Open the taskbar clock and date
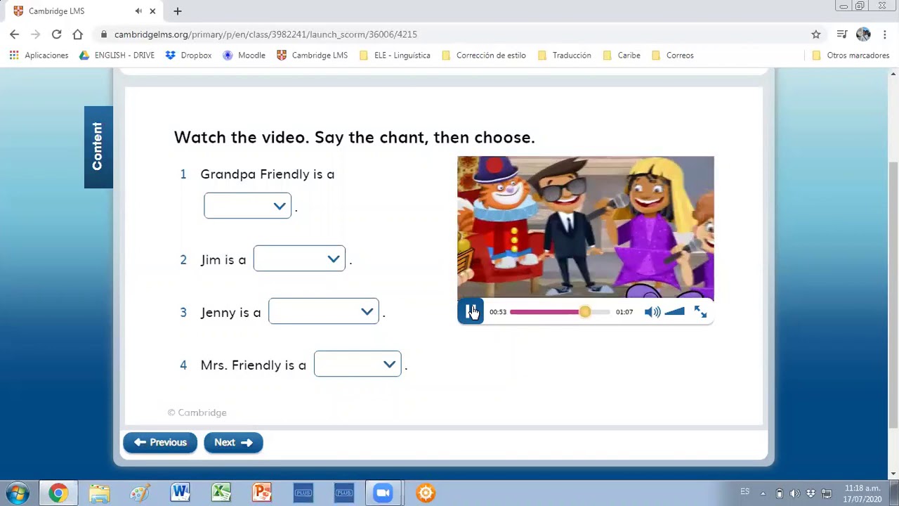The height and width of the screenshot is (506, 899). (862, 493)
